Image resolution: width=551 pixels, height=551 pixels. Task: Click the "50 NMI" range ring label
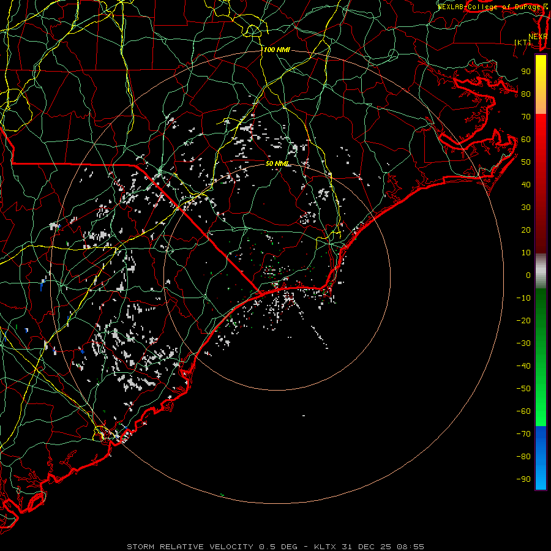coord(277,163)
